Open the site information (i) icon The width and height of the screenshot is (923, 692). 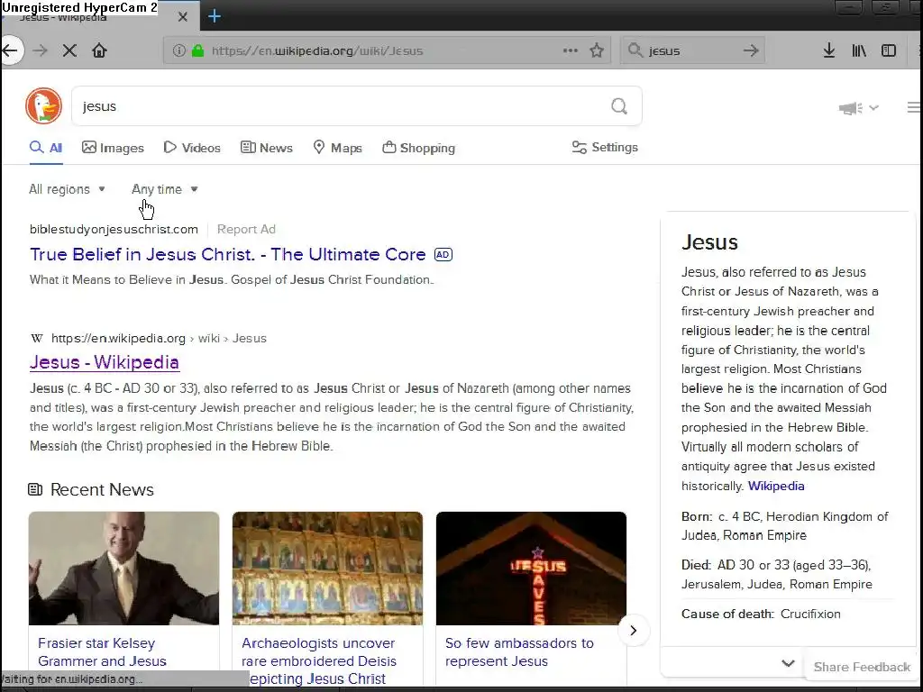point(179,50)
